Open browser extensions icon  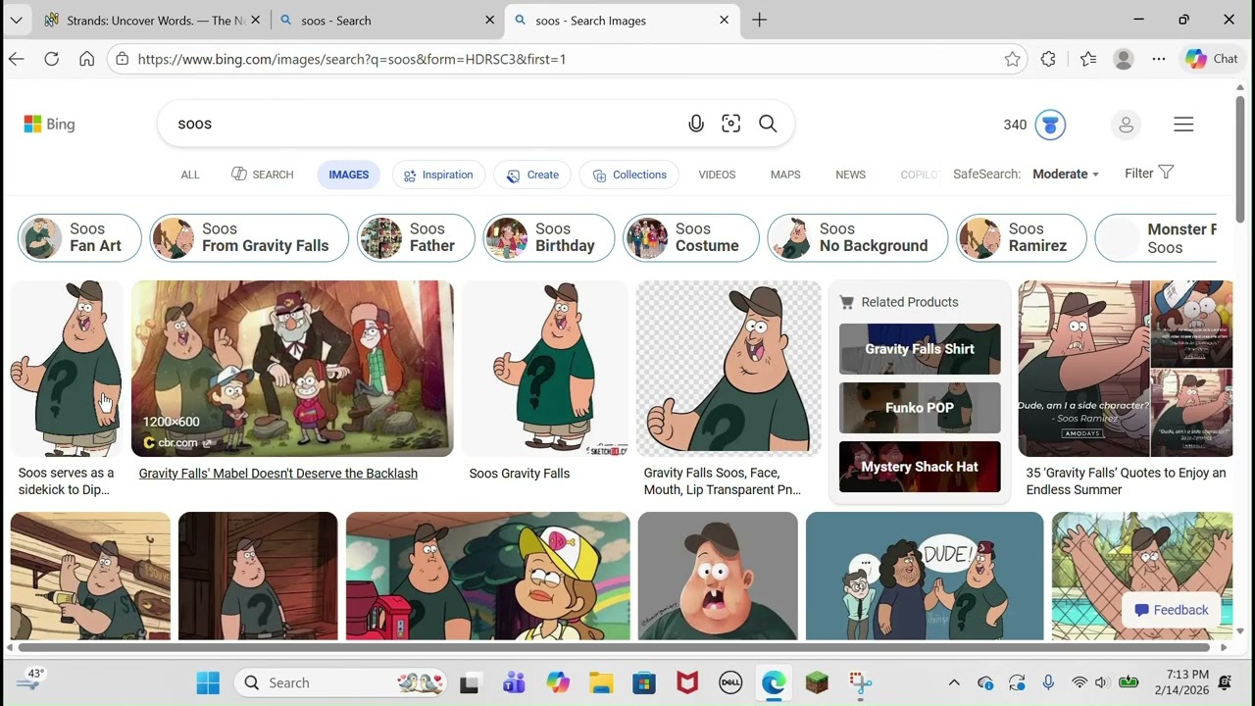(1048, 59)
